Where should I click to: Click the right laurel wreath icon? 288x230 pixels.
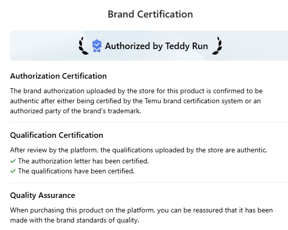tap(217, 46)
